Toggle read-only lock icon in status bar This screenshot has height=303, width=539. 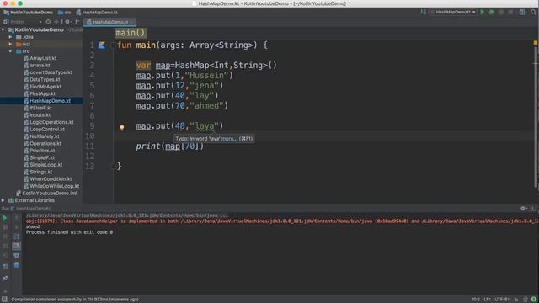(x=516, y=300)
